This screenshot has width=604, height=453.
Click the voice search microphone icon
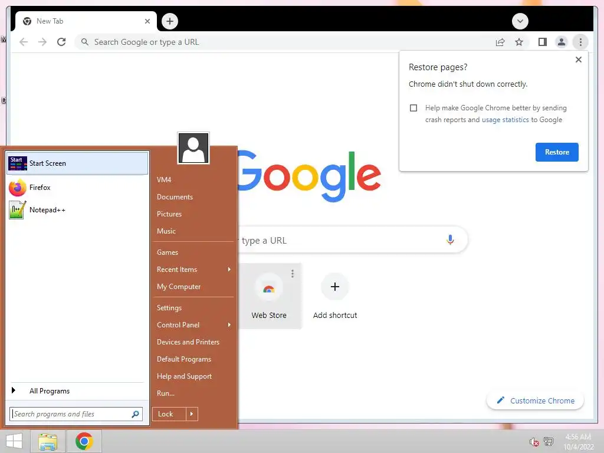tap(450, 240)
